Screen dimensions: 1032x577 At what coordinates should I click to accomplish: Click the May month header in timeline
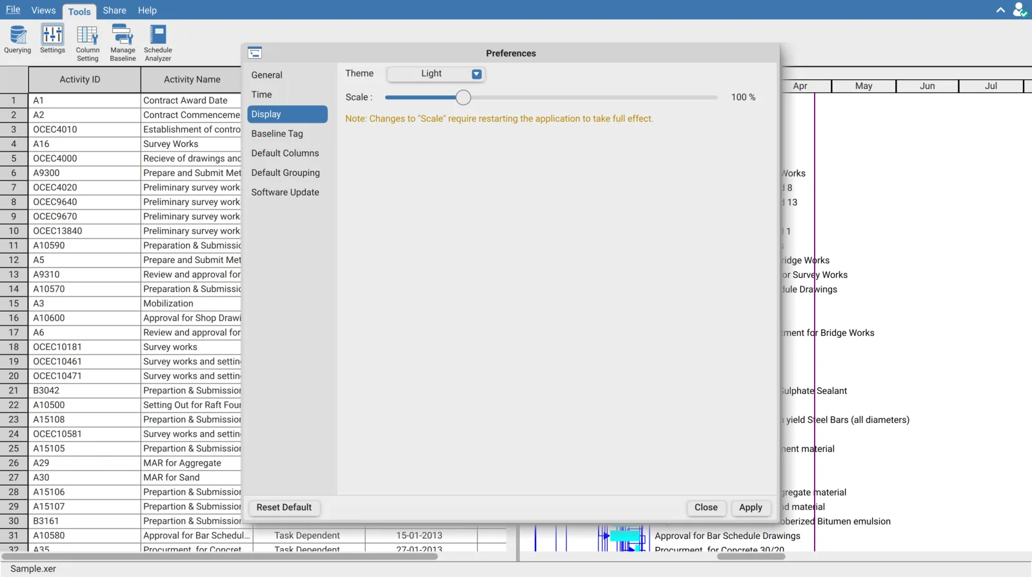pos(864,86)
